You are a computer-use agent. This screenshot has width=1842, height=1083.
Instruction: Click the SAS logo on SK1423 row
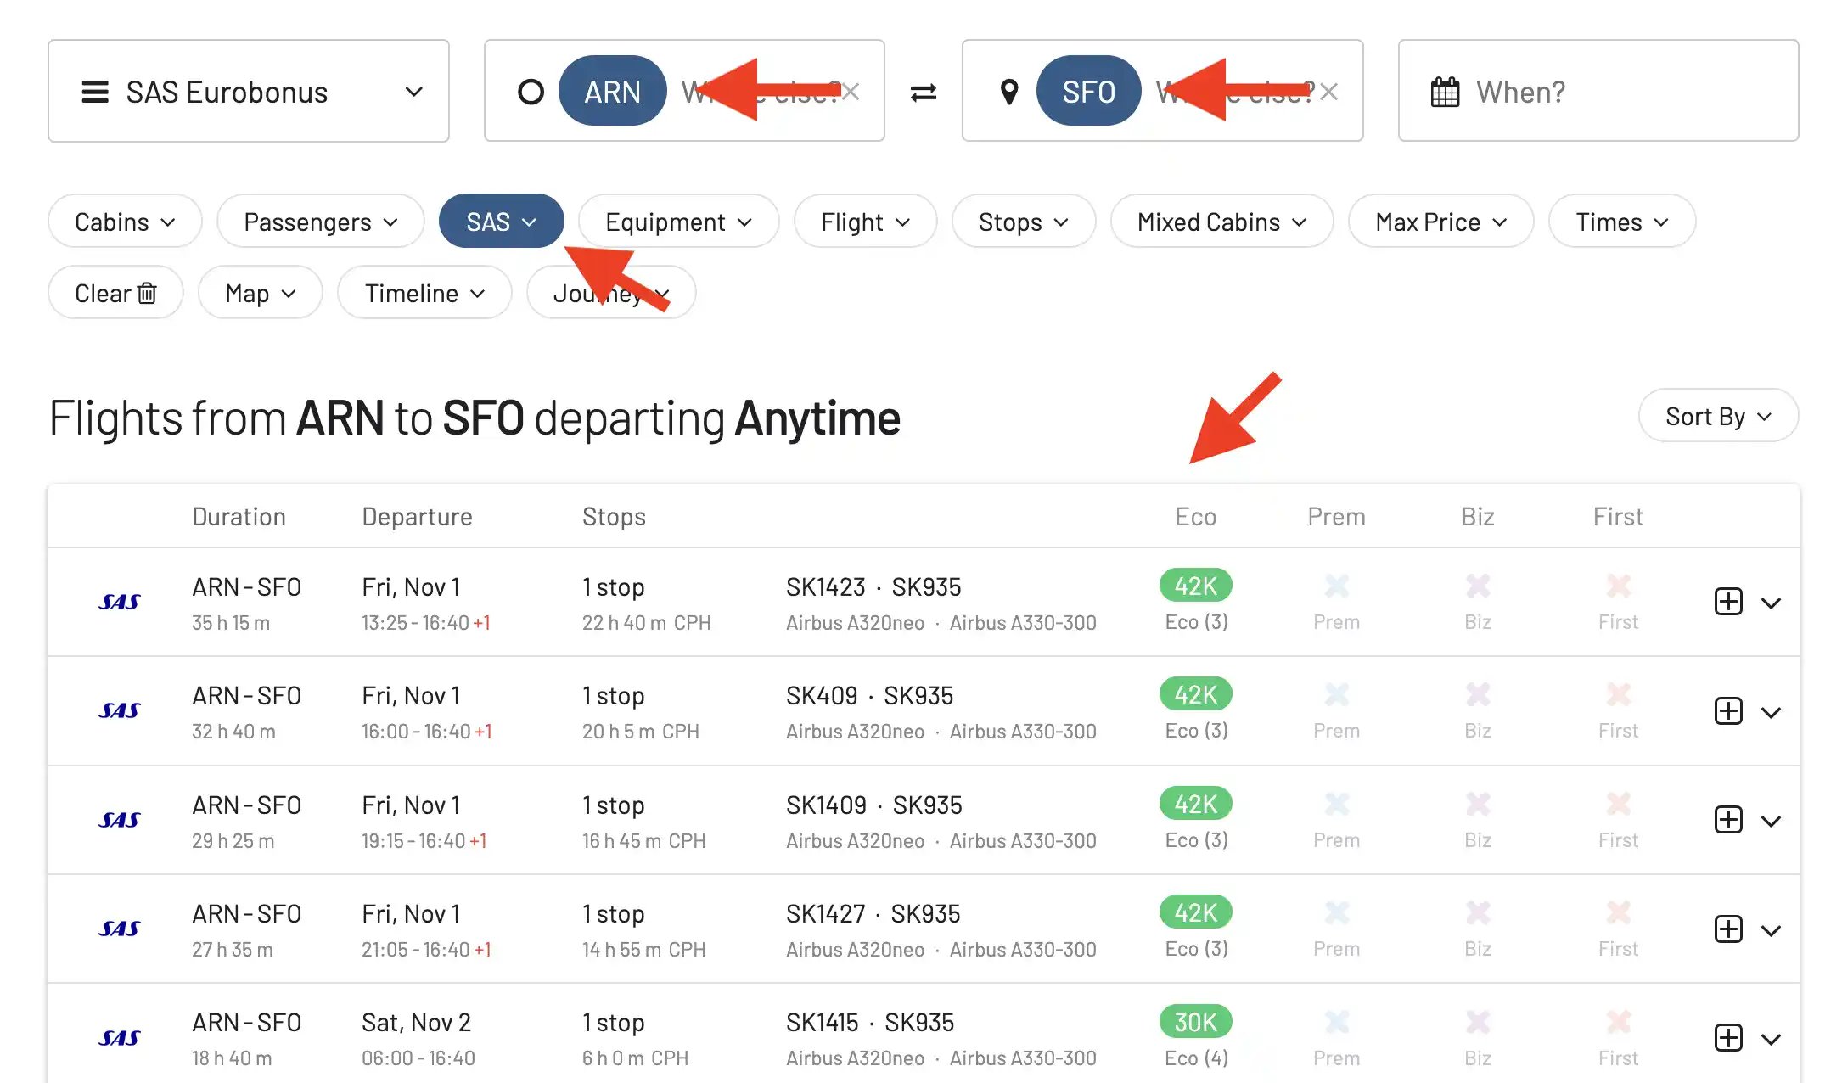[x=120, y=602]
